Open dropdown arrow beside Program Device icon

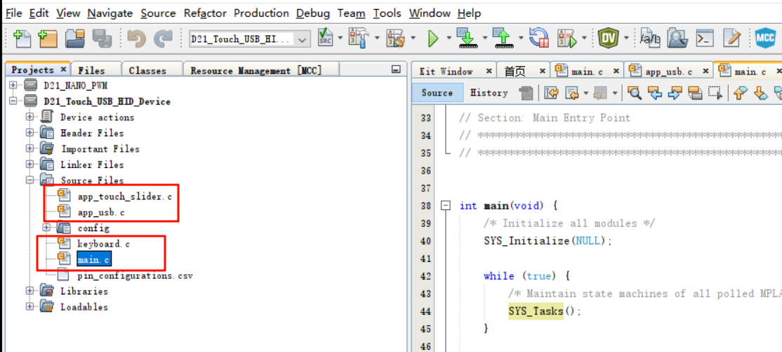pyautogui.click(x=485, y=39)
